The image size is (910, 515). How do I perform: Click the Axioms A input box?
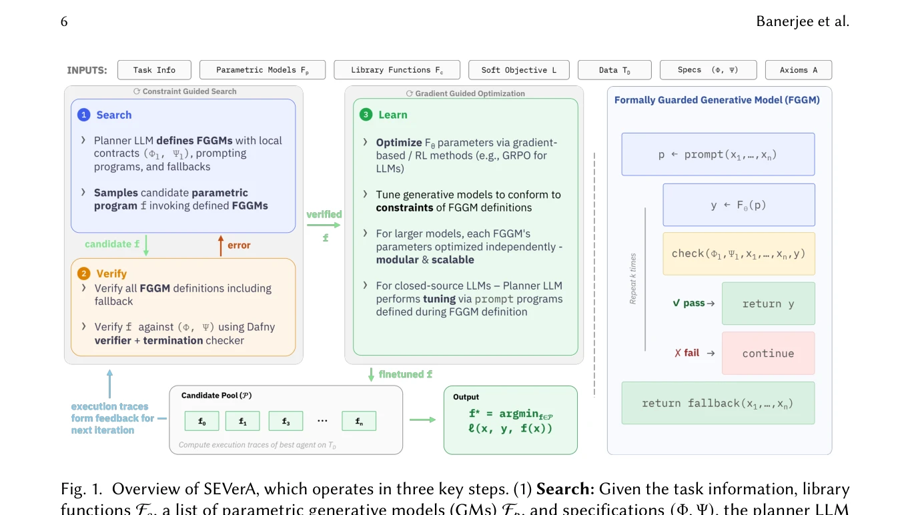[799, 70]
